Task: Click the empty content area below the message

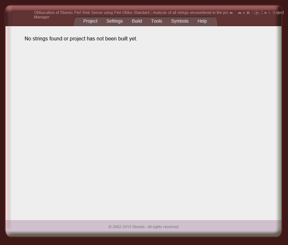Action: pyautogui.click(x=144, y=129)
